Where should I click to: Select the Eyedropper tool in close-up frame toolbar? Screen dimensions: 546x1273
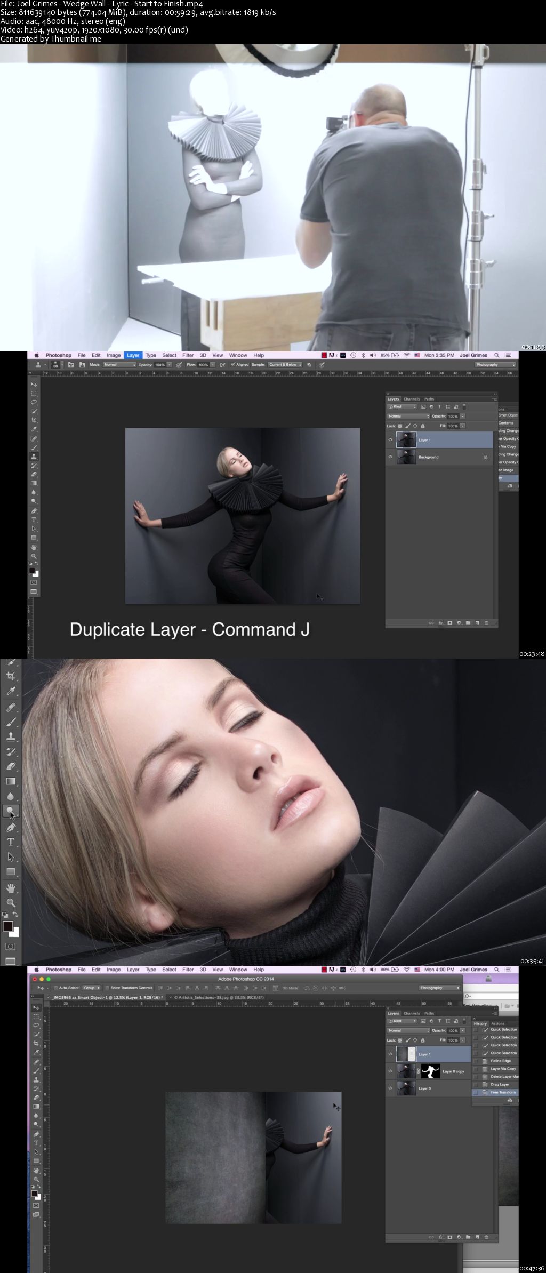point(11,691)
